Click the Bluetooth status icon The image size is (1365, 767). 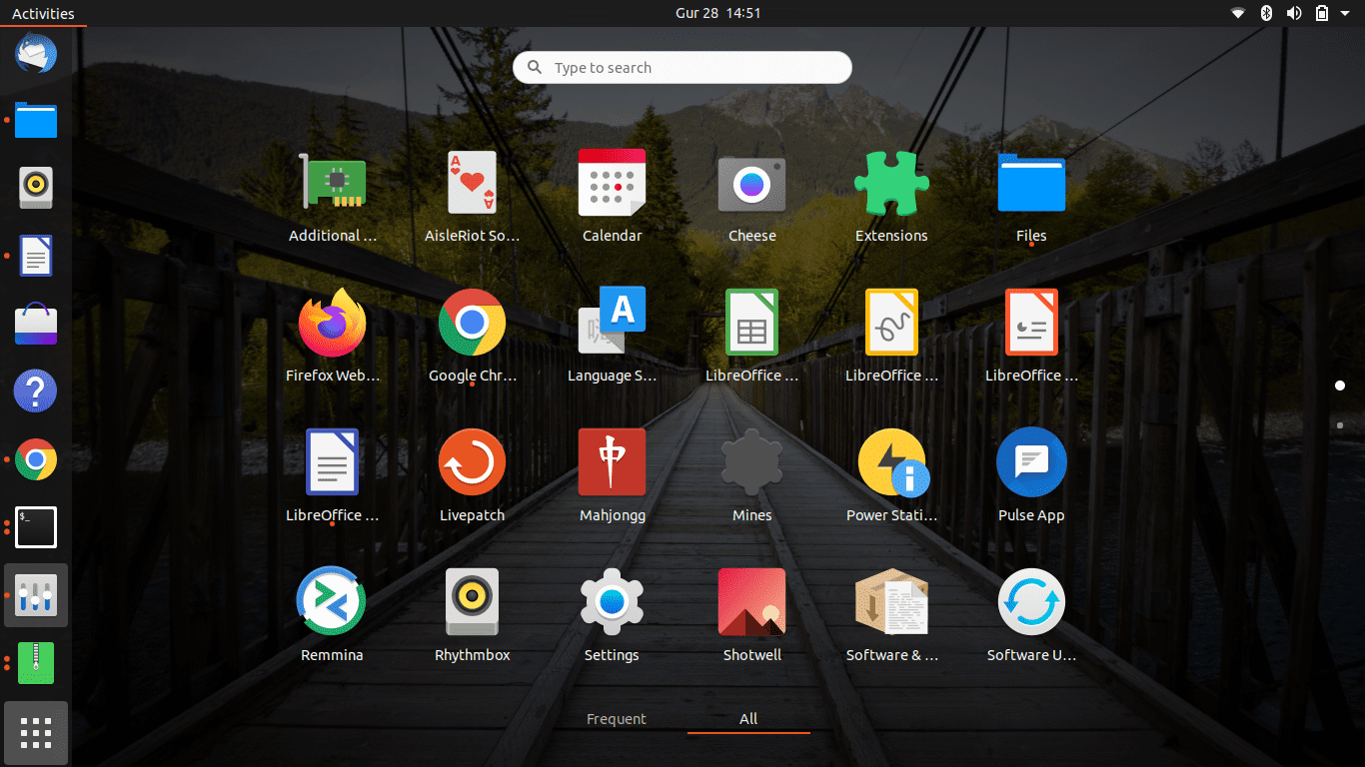(1266, 13)
